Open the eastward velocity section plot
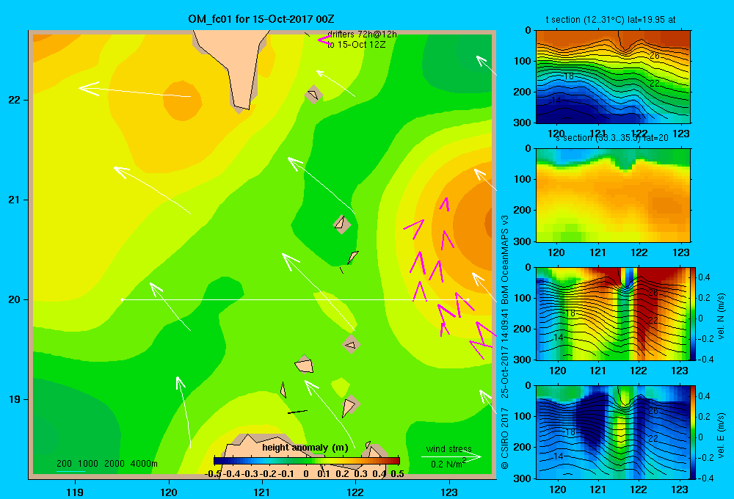Screen dimensions: 734x499 [x=613, y=431]
